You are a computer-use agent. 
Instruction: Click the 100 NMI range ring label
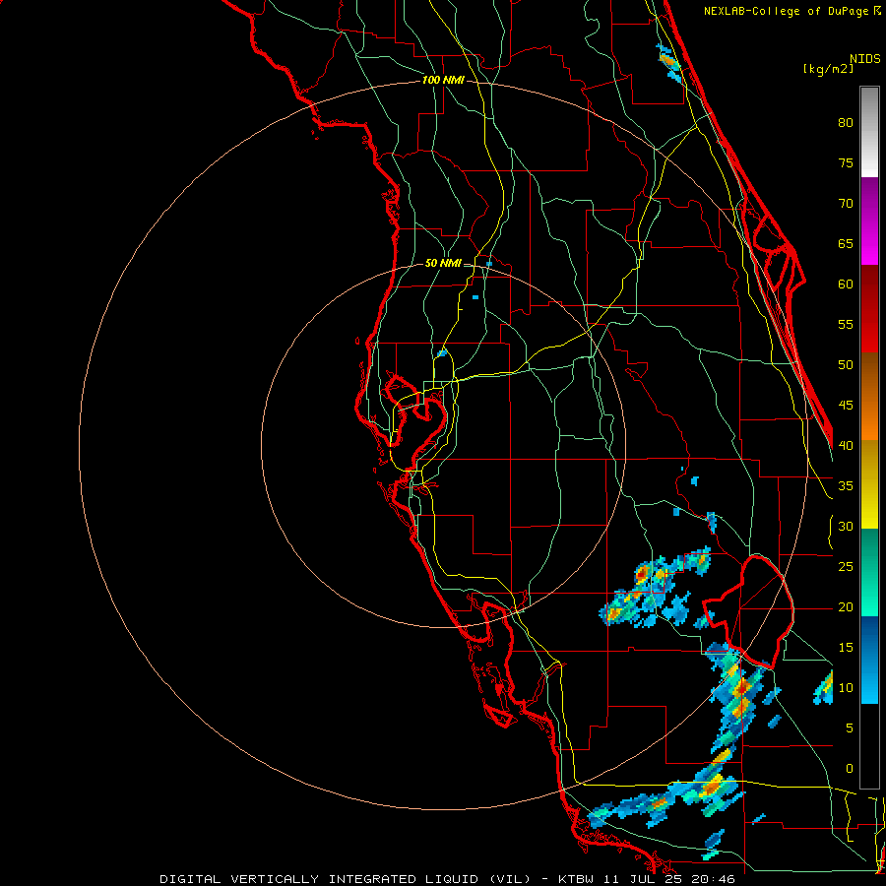443,81
